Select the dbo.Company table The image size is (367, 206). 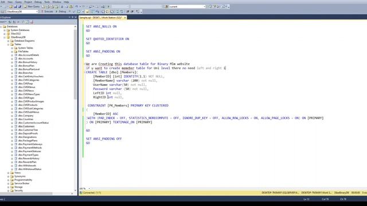tap(26, 116)
